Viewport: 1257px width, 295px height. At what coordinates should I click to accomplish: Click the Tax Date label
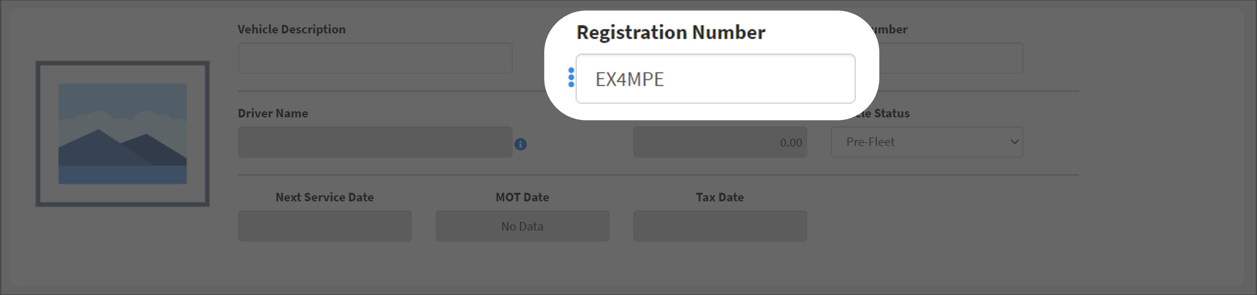click(720, 197)
